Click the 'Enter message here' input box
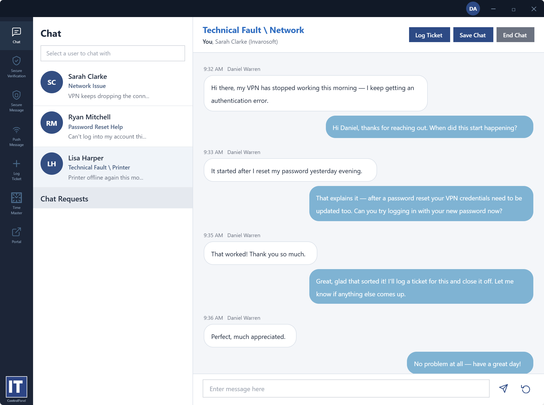This screenshot has height=405, width=544. click(346, 389)
